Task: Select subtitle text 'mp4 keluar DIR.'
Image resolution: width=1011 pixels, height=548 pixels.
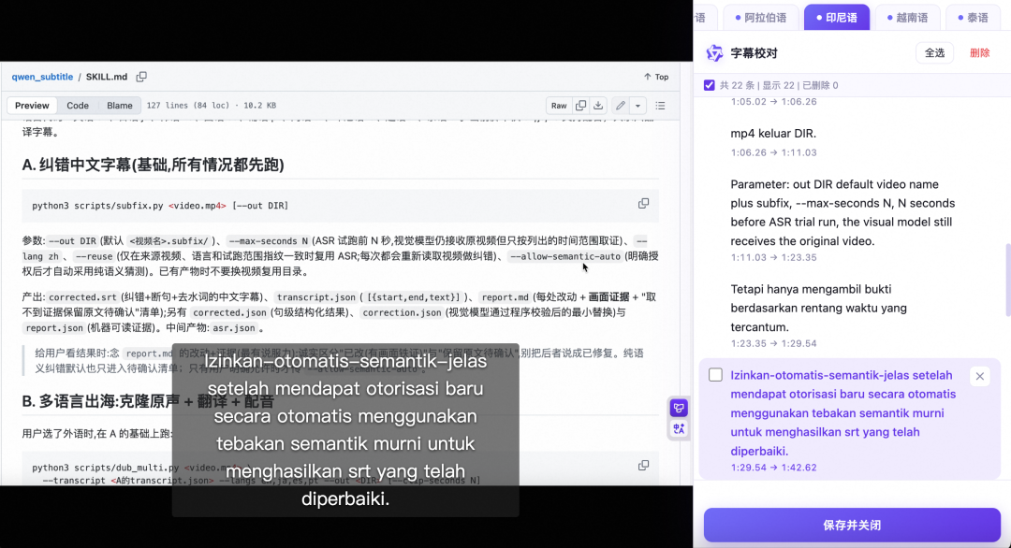Action: point(773,134)
